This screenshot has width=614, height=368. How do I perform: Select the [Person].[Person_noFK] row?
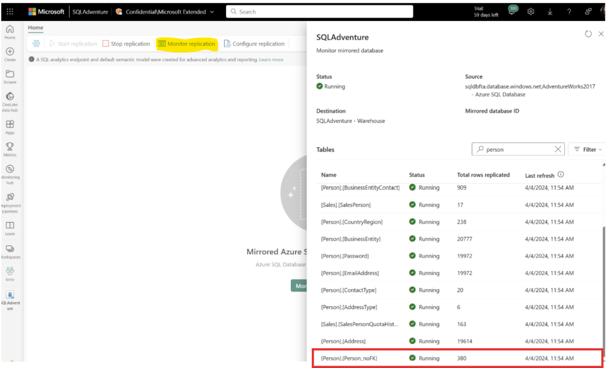[x=458, y=358]
